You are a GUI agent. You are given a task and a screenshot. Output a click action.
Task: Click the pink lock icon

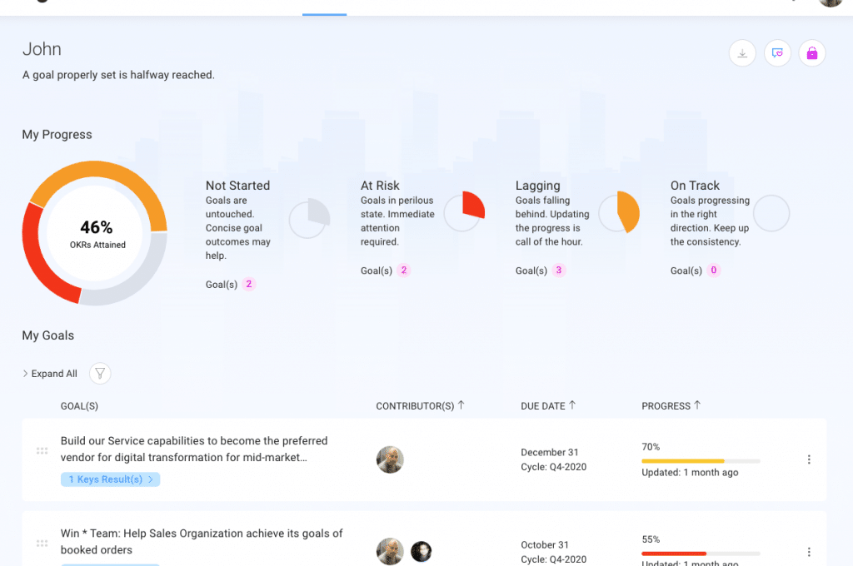point(812,53)
